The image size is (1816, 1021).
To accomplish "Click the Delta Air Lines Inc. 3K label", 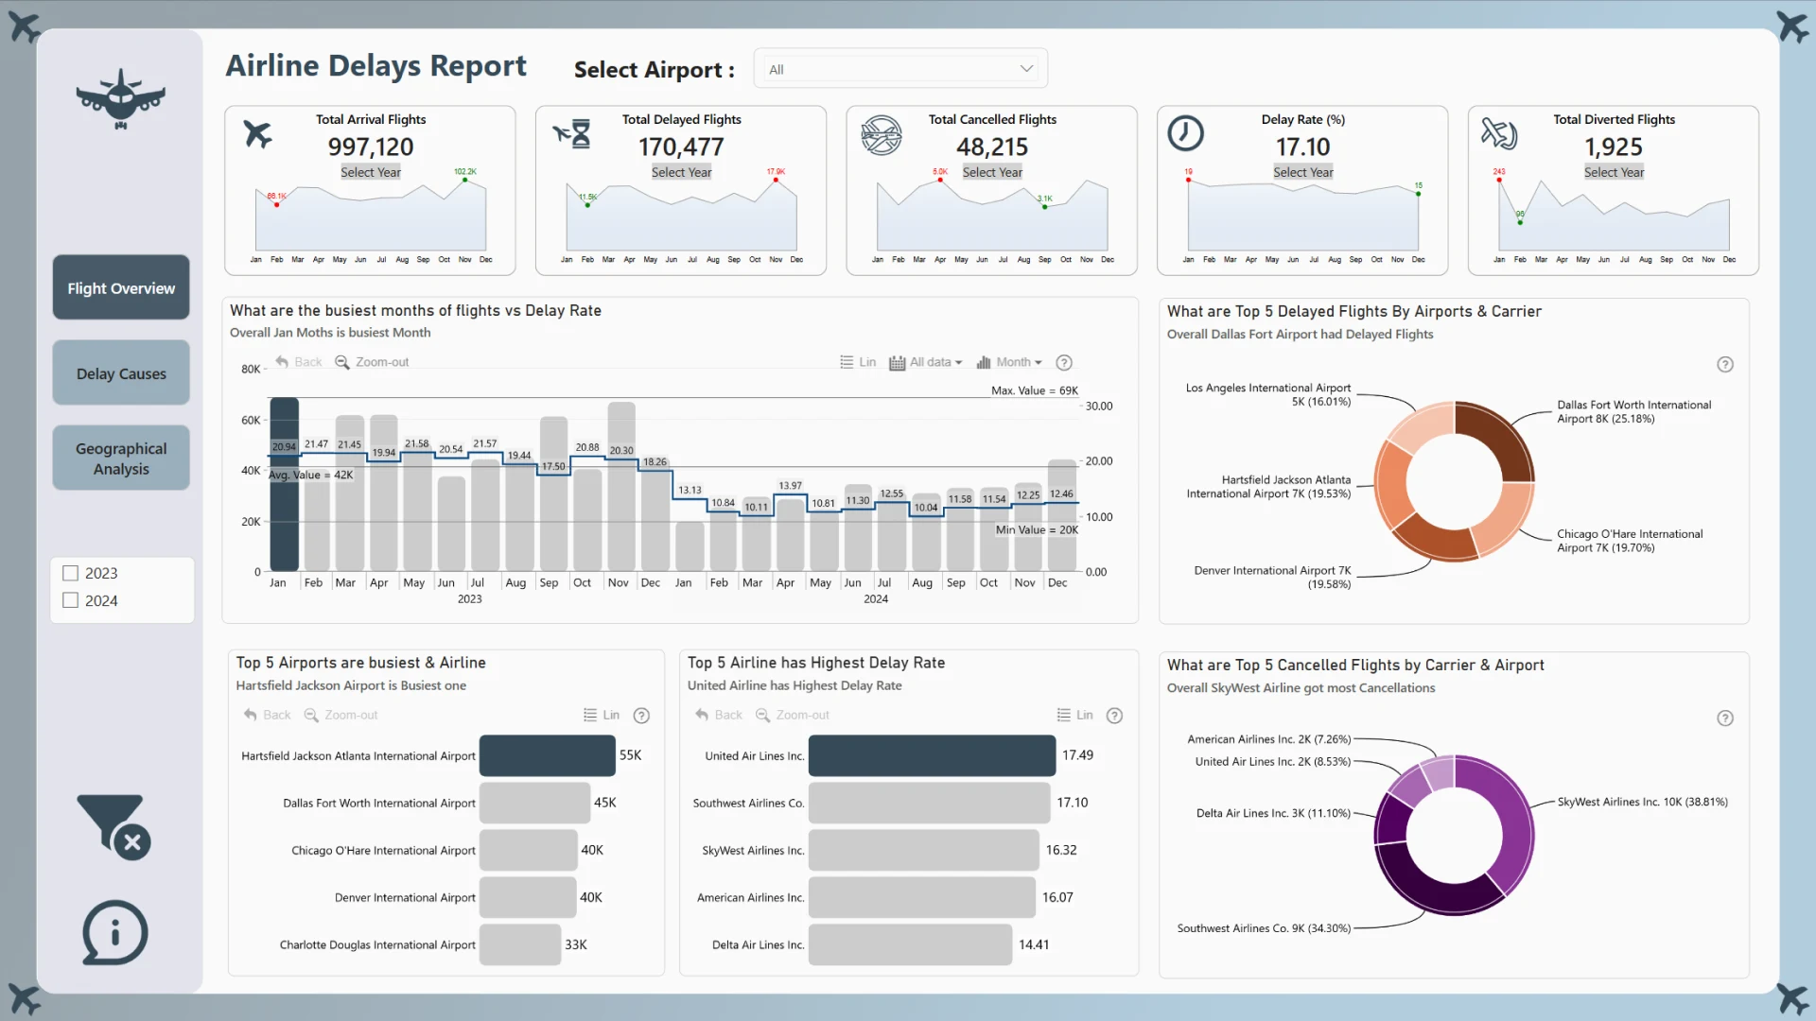I will pos(1273,813).
